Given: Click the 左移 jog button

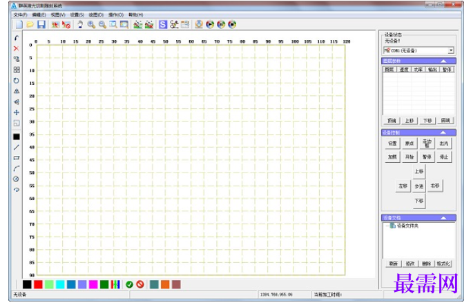Looking at the screenshot, I should tap(403, 186).
